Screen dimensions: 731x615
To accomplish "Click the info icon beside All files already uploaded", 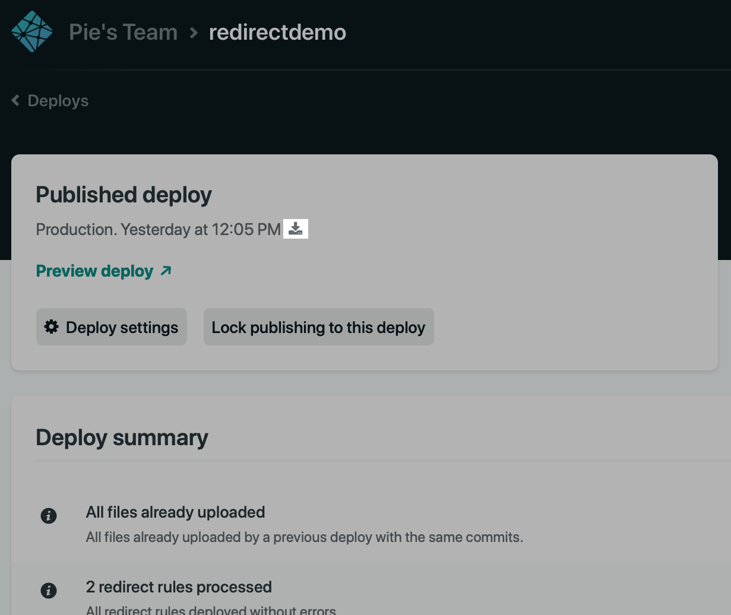I will tap(49, 516).
